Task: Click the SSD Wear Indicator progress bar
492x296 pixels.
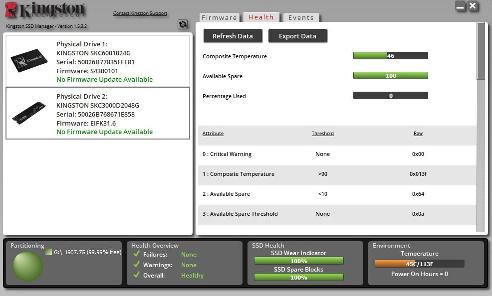Action: click(299, 261)
